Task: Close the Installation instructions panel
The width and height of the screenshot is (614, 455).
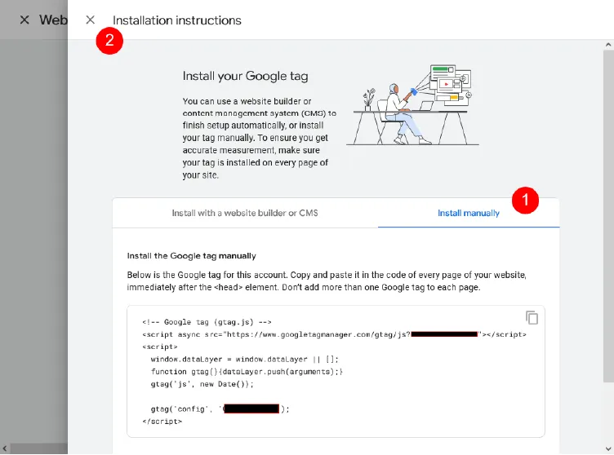Action: [x=90, y=20]
